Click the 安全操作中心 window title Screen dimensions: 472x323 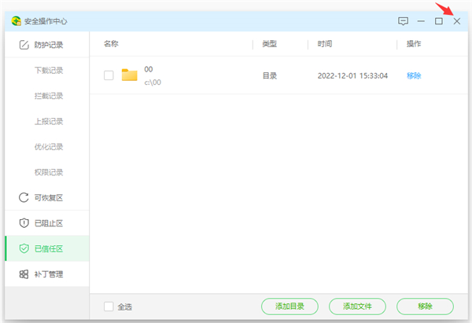tap(46, 21)
